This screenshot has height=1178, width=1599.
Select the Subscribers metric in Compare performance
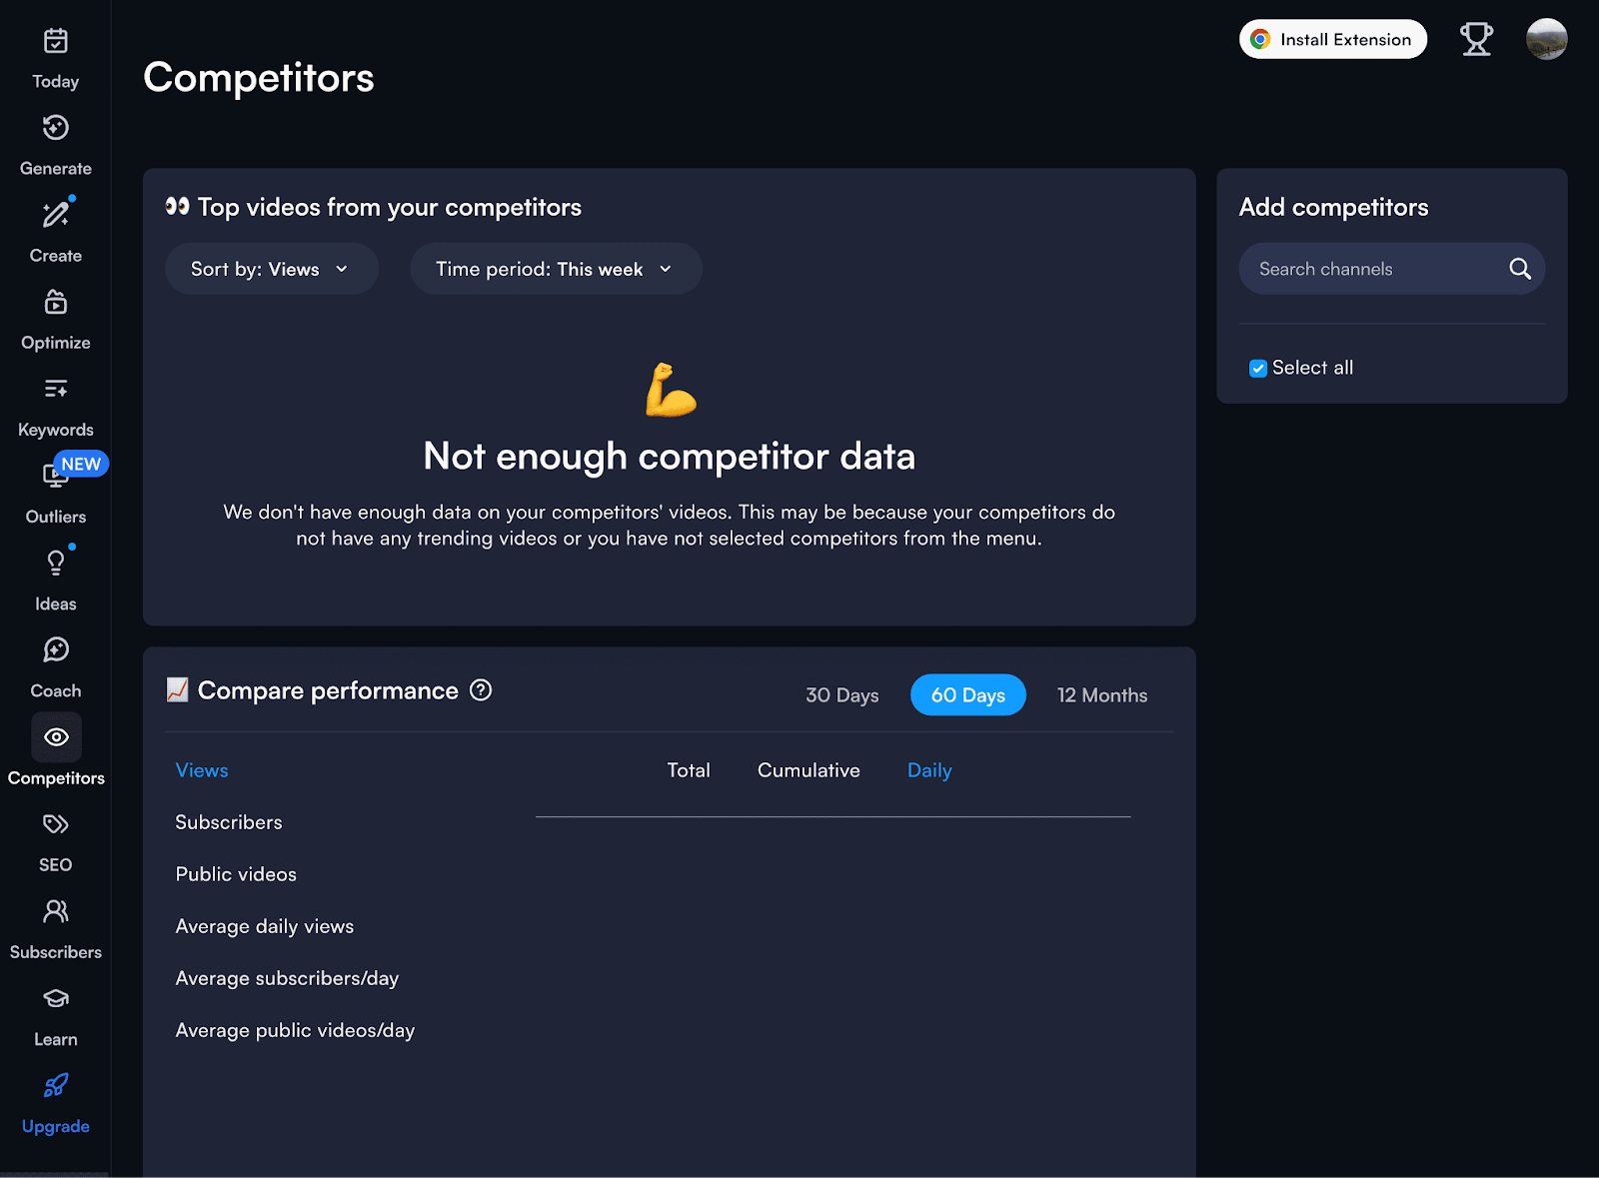click(x=229, y=822)
